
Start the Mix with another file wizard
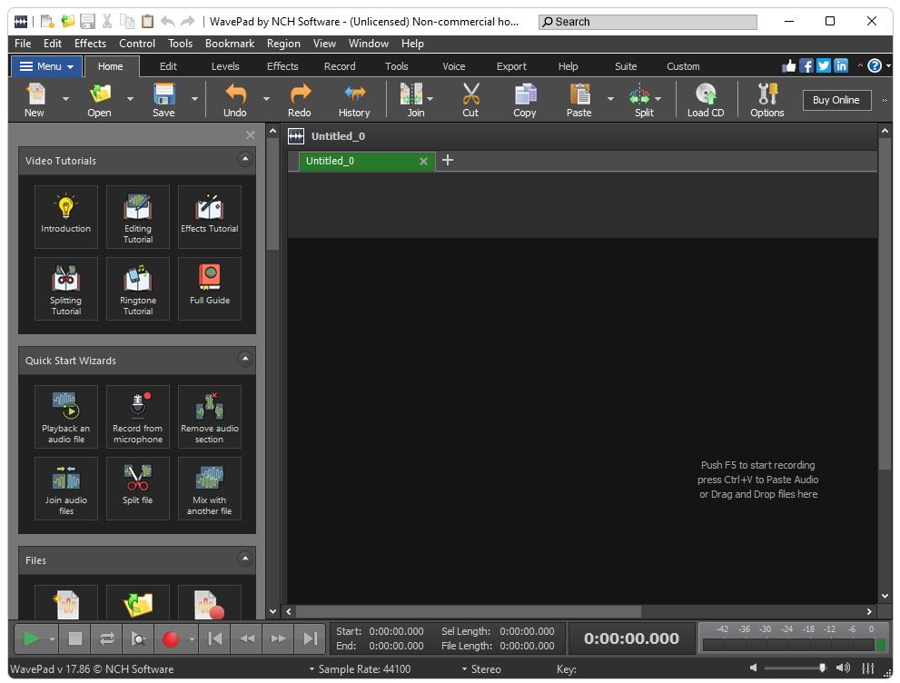tap(210, 488)
